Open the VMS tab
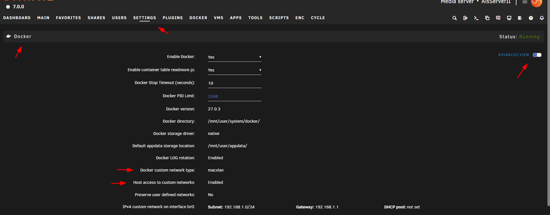Screen dimensions: 550x215 tap(218, 18)
